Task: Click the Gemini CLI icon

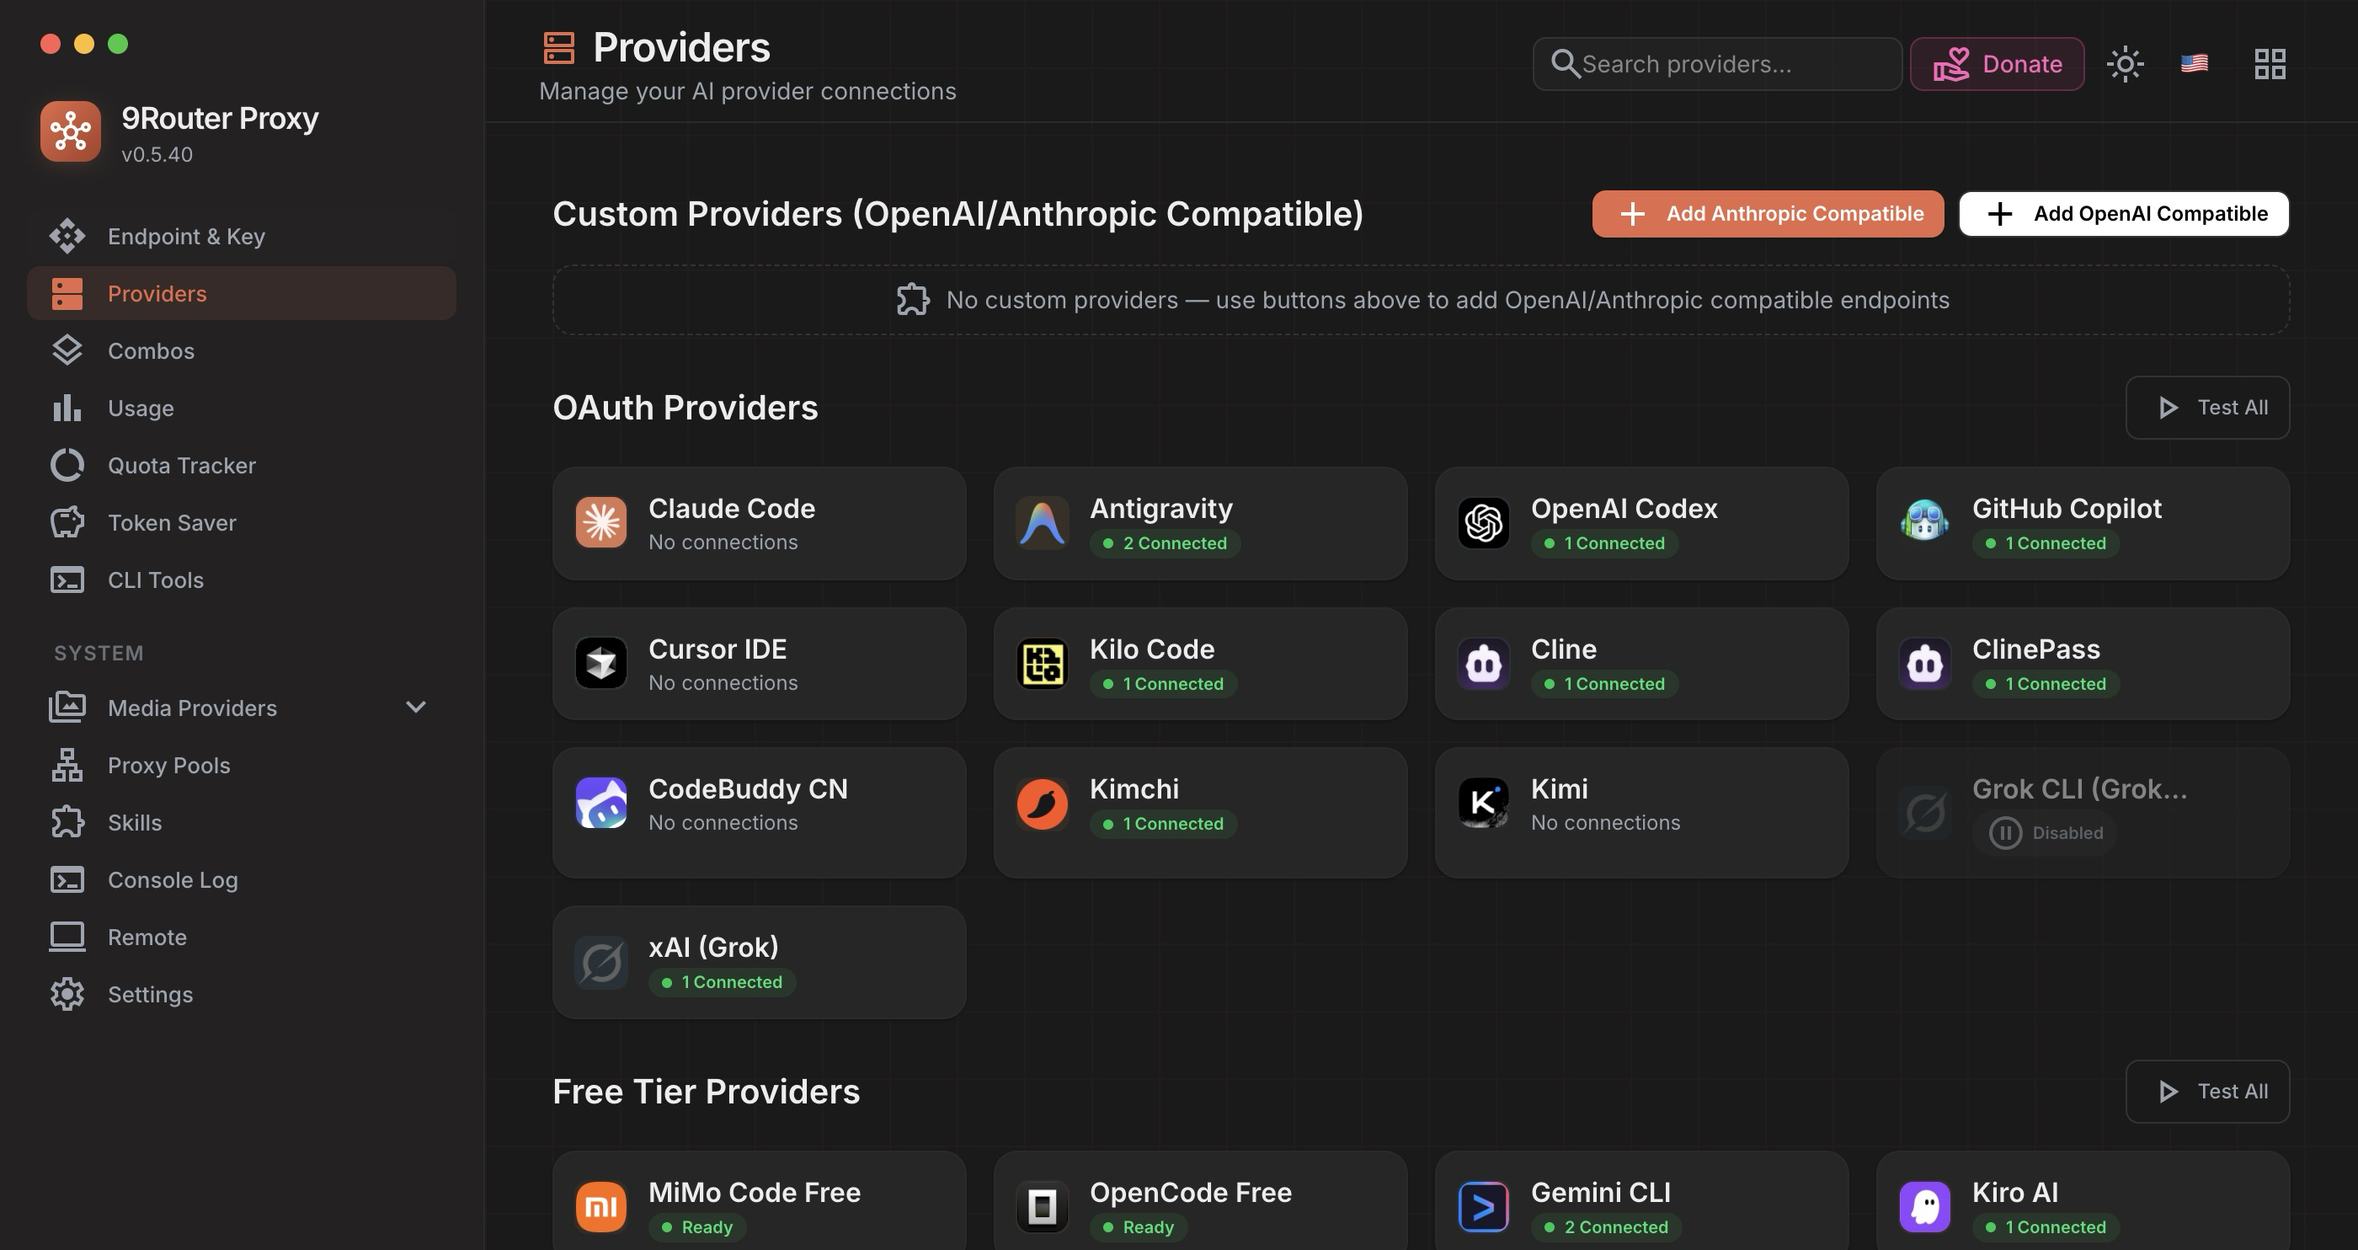Action: point(1483,1206)
